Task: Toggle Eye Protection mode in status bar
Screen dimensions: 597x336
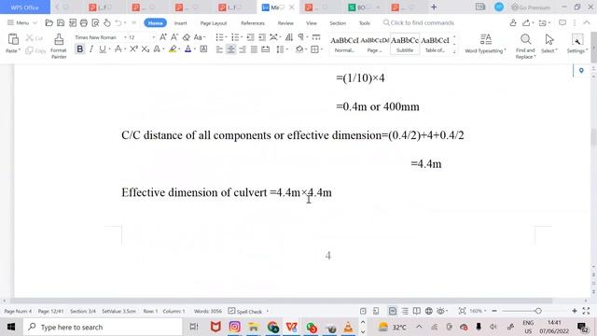Action: [441, 311]
